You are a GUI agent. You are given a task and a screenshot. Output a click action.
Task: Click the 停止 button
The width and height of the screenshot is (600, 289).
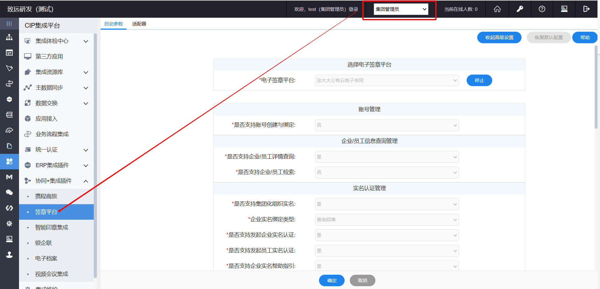coord(479,80)
